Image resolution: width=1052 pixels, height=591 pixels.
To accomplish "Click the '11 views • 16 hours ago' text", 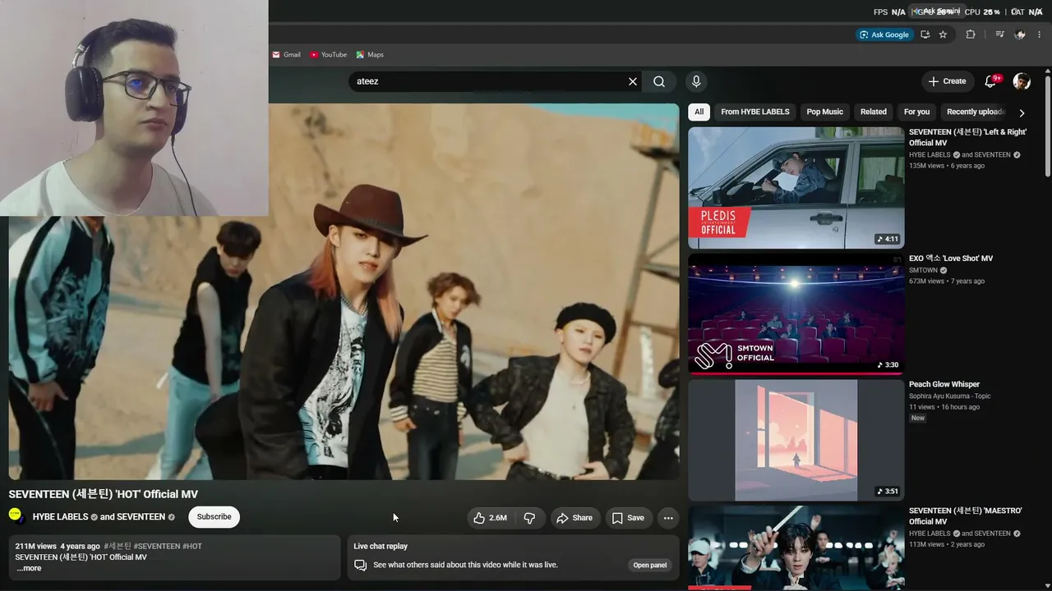I will pos(944,407).
